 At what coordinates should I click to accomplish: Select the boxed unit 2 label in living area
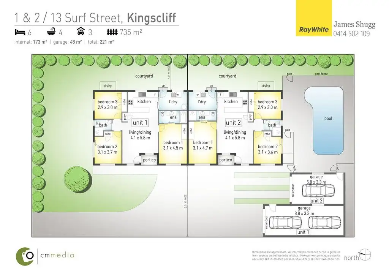[233, 123]
